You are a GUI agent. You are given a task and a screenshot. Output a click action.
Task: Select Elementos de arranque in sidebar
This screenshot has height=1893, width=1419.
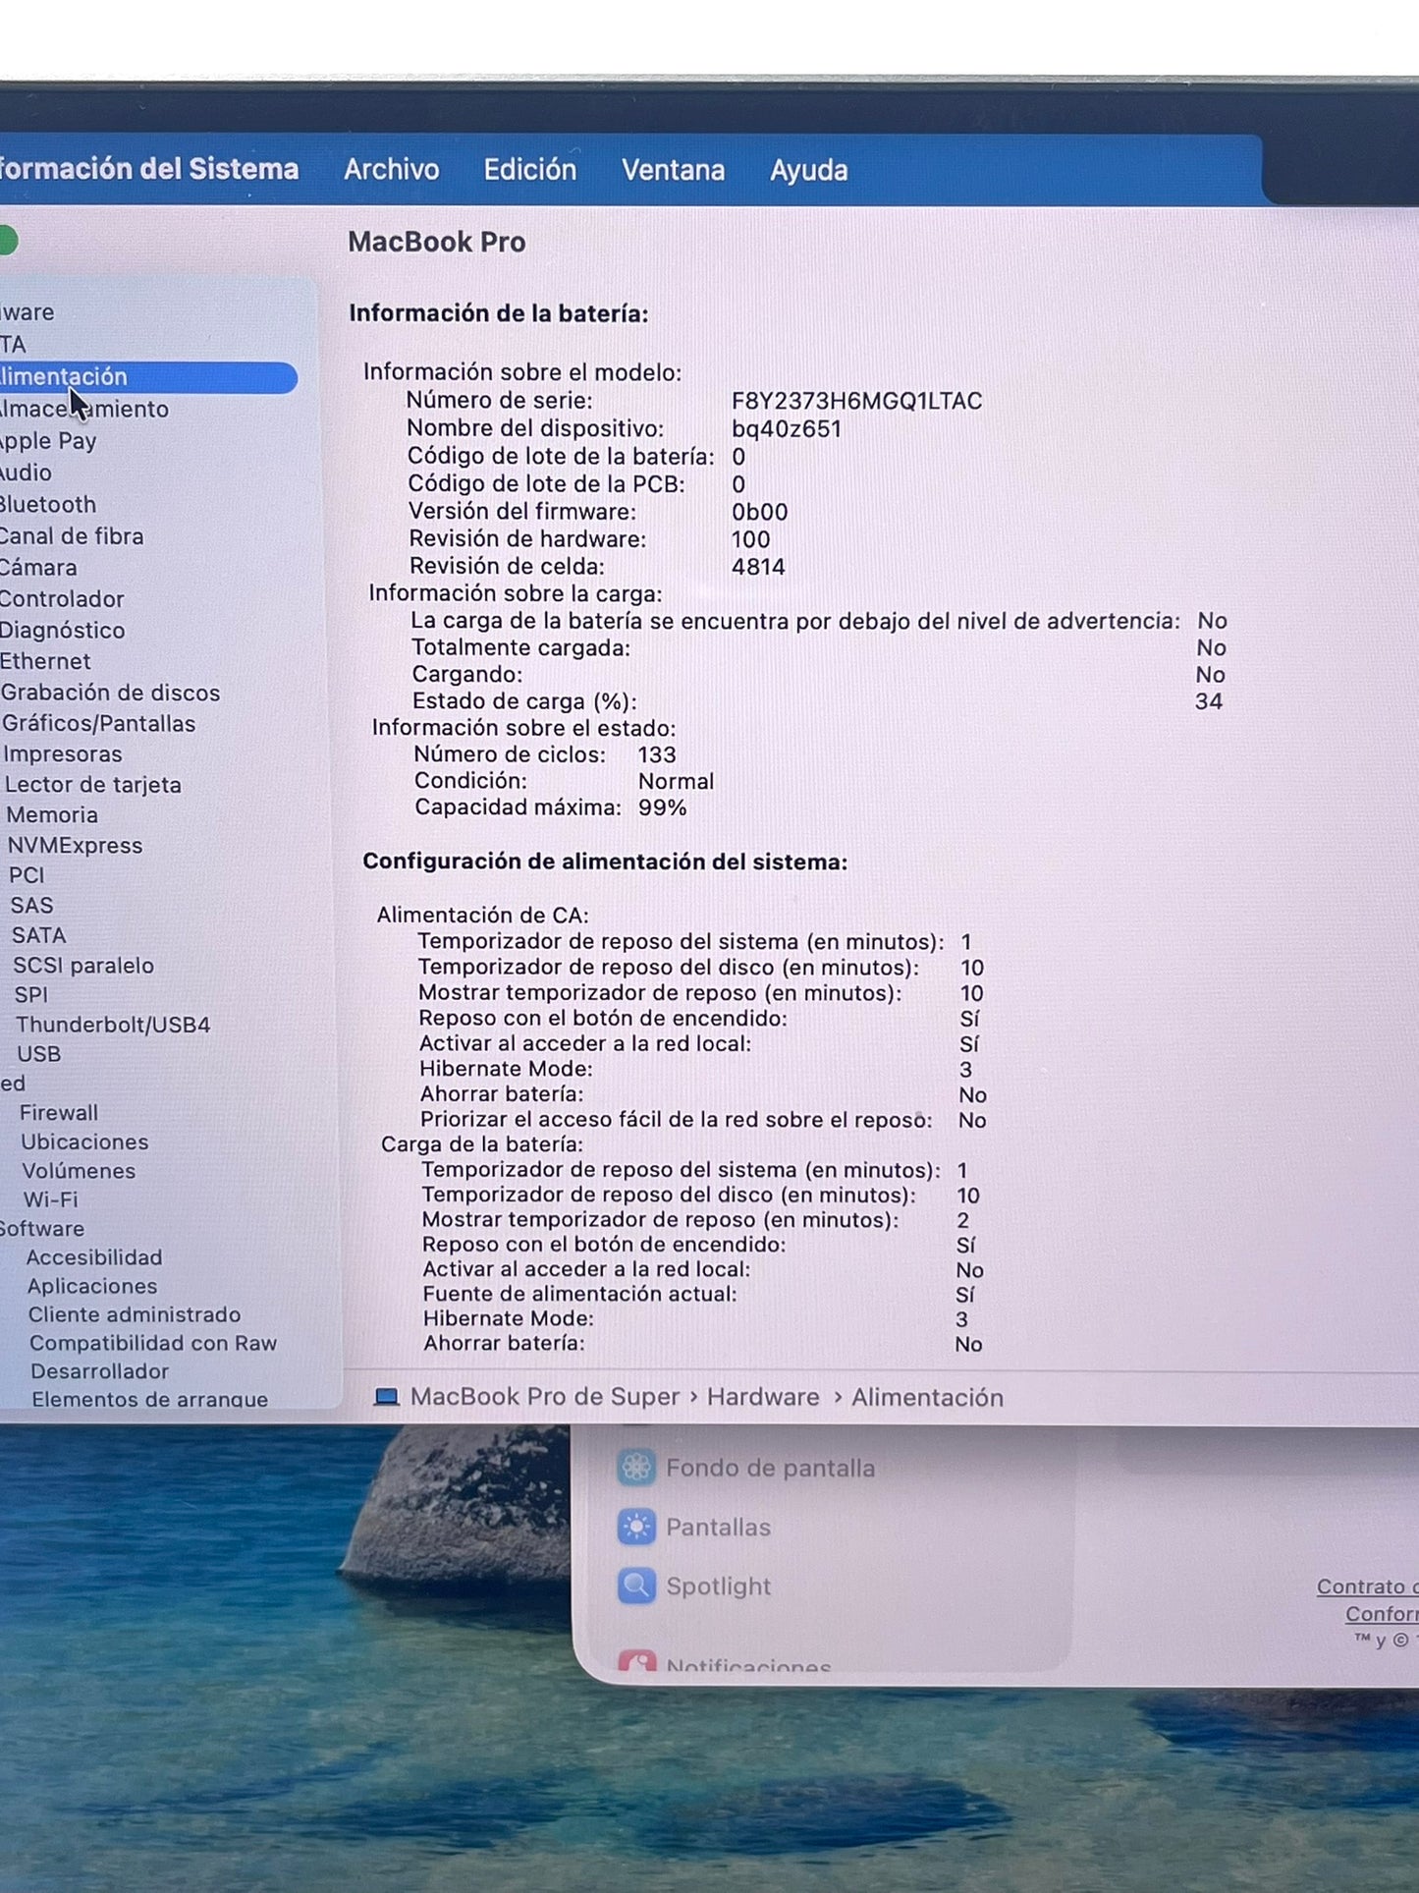[x=149, y=1398]
